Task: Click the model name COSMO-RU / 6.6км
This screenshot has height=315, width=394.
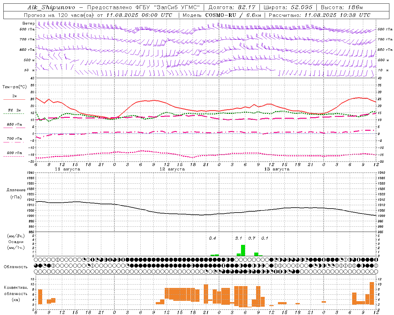Action: 233,15
